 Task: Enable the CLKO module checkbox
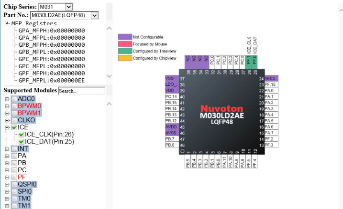14,120
